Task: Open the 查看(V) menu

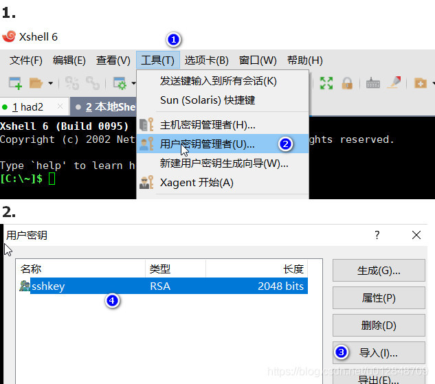Action: [113, 60]
